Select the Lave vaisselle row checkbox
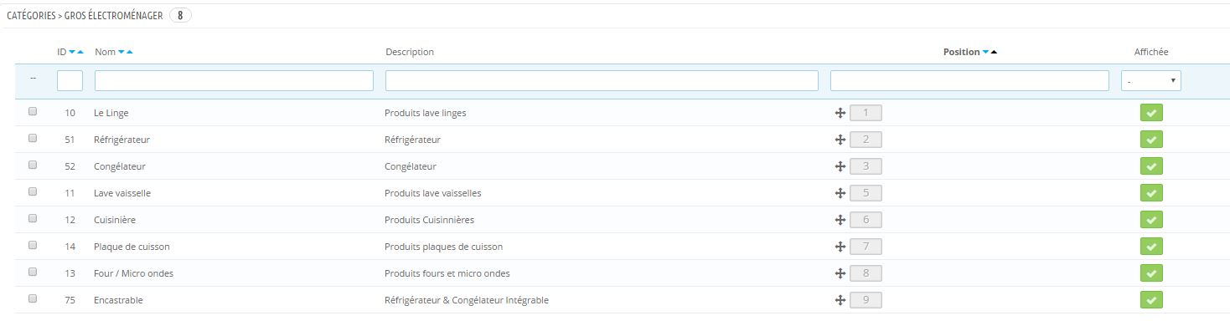Image resolution: width=1230 pixels, height=326 pixels. click(x=33, y=192)
